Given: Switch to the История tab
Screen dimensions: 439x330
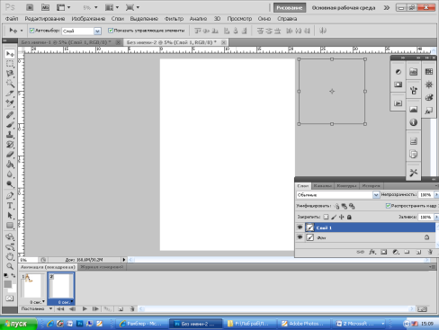Looking at the screenshot, I should (371, 186).
